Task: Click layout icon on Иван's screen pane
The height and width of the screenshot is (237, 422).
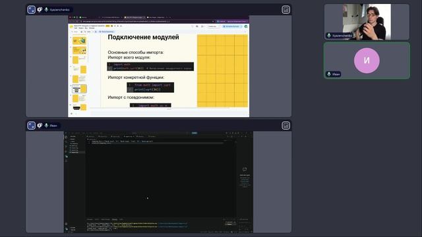Action: coord(286,126)
